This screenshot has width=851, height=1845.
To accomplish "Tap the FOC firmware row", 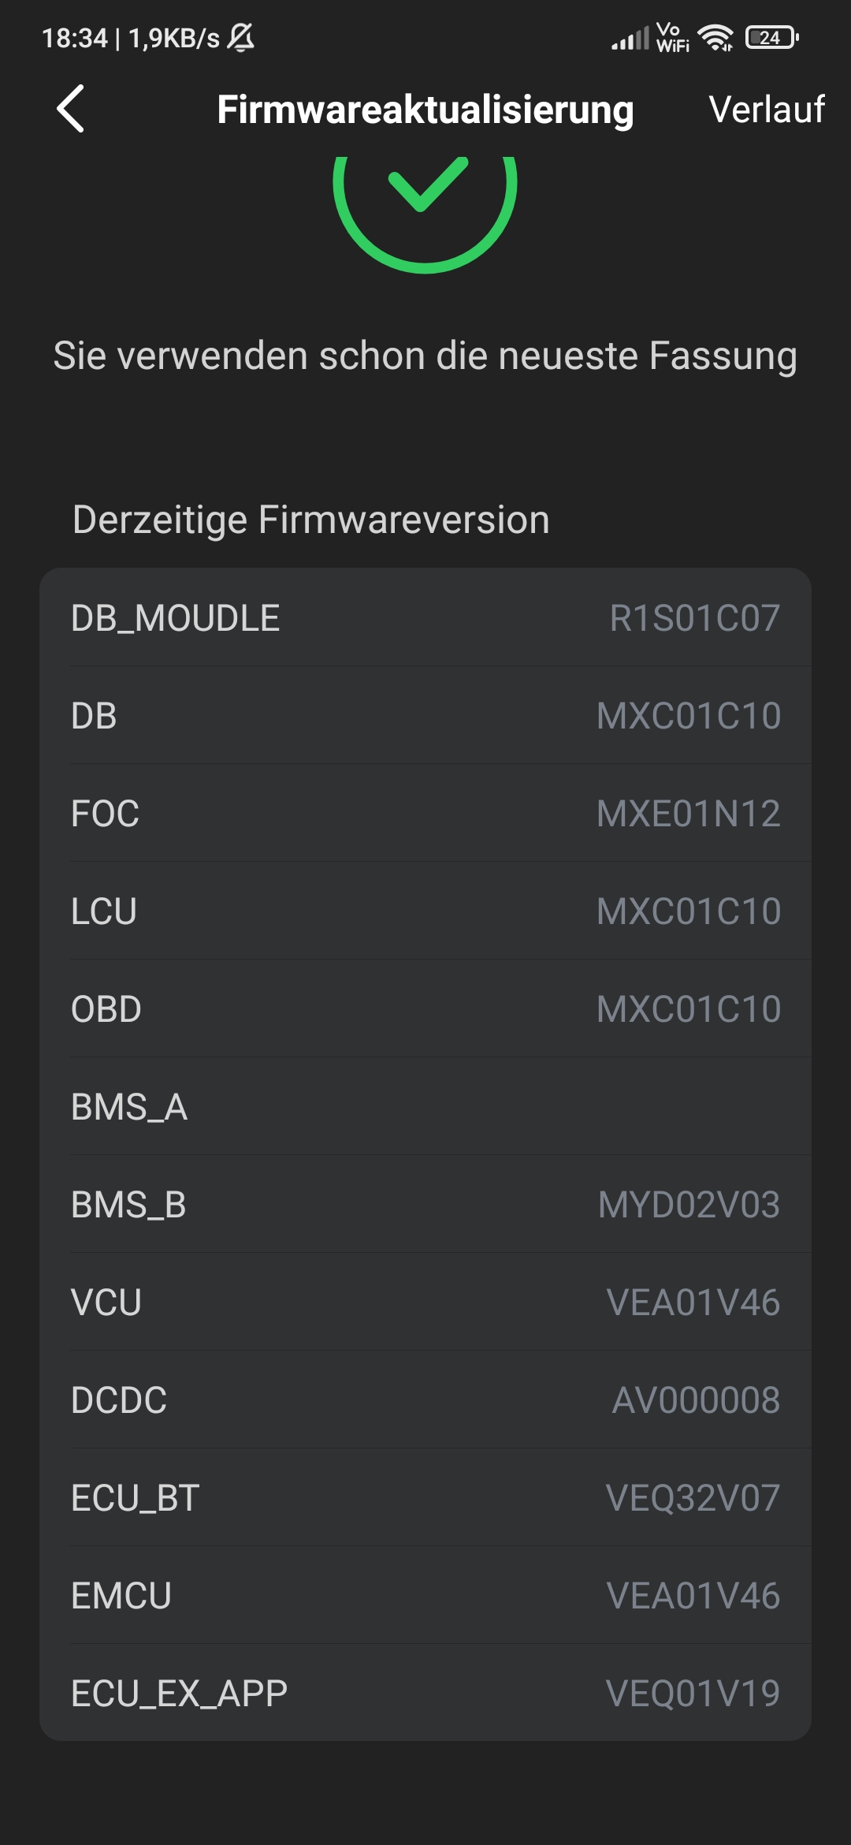I will click(425, 813).
